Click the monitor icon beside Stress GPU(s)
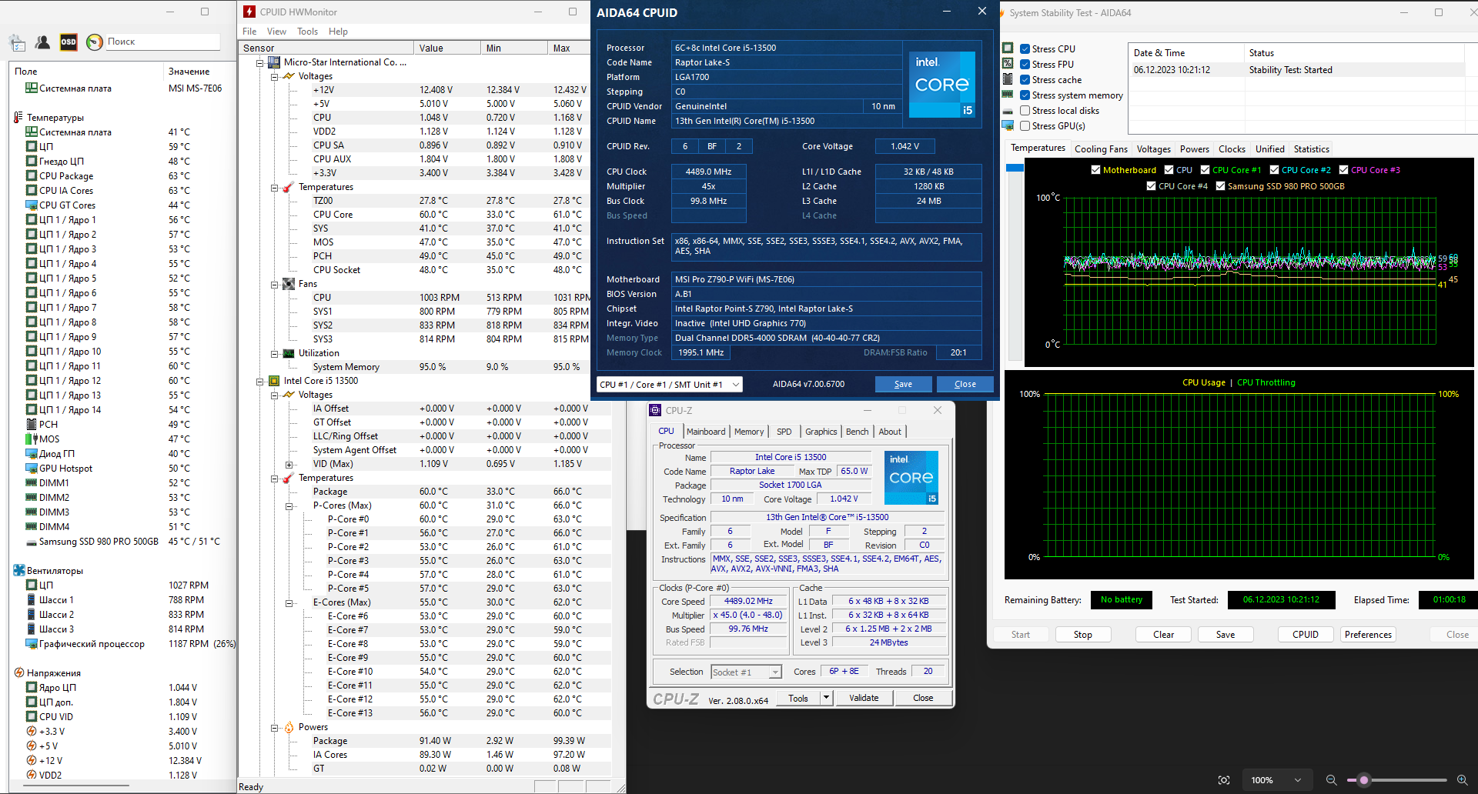1478x794 pixels. point(1008,125)
